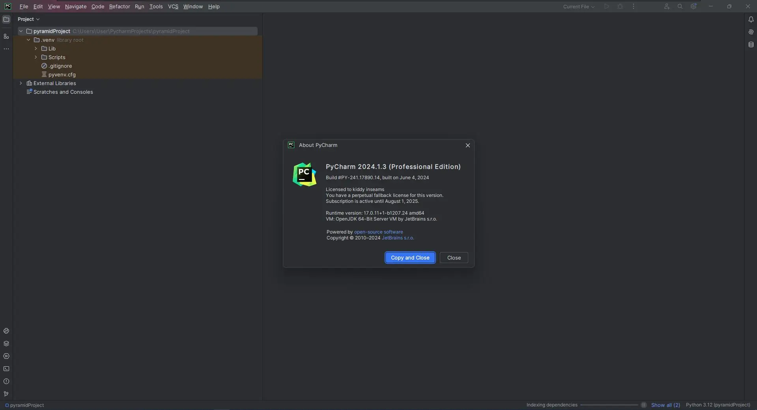This screenshot has width=757, height=410.
Task: Open Search Everywhere magnifier icon
Action: pyautogui.click(x=680, y=6)
